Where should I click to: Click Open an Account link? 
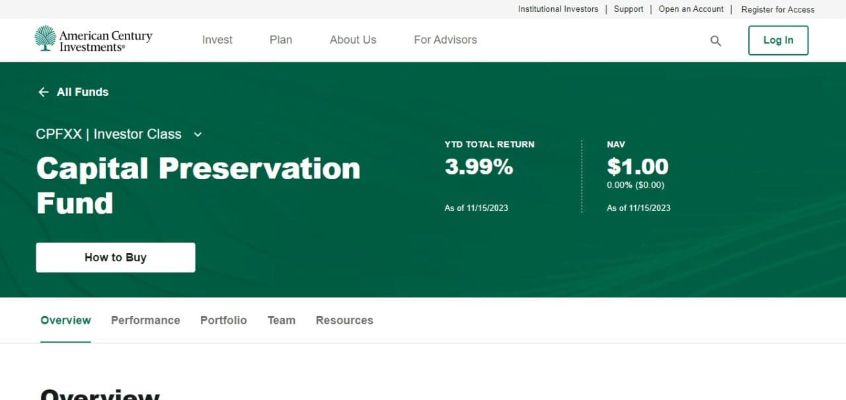click(x=691, y=9)
